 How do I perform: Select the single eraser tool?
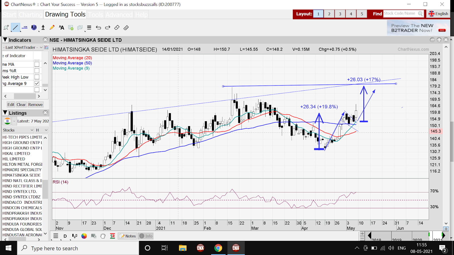(117, 27)
